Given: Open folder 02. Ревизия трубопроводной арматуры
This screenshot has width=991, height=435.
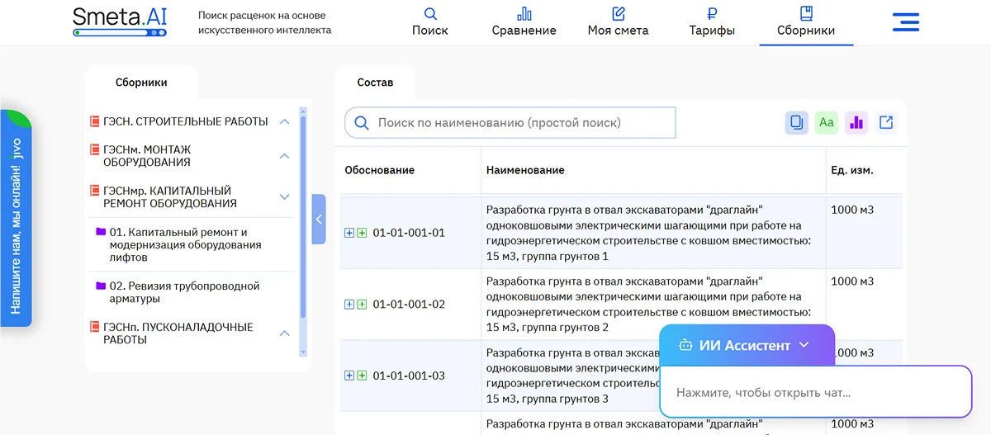Looking at the screenshot, I should point(184,292).
